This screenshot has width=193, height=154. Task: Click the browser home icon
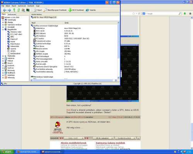click(x=190, y=13)
